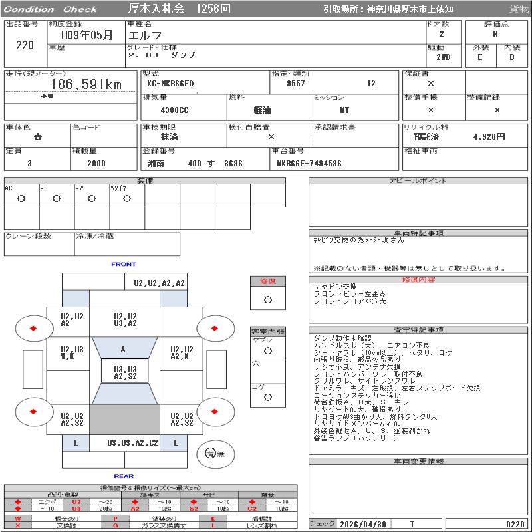Click the interior grade D under 内装
The width and height of the screenshot is (532, 532).
511,57
